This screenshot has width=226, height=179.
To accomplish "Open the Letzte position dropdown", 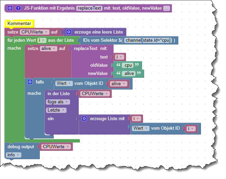I will 56,110.
